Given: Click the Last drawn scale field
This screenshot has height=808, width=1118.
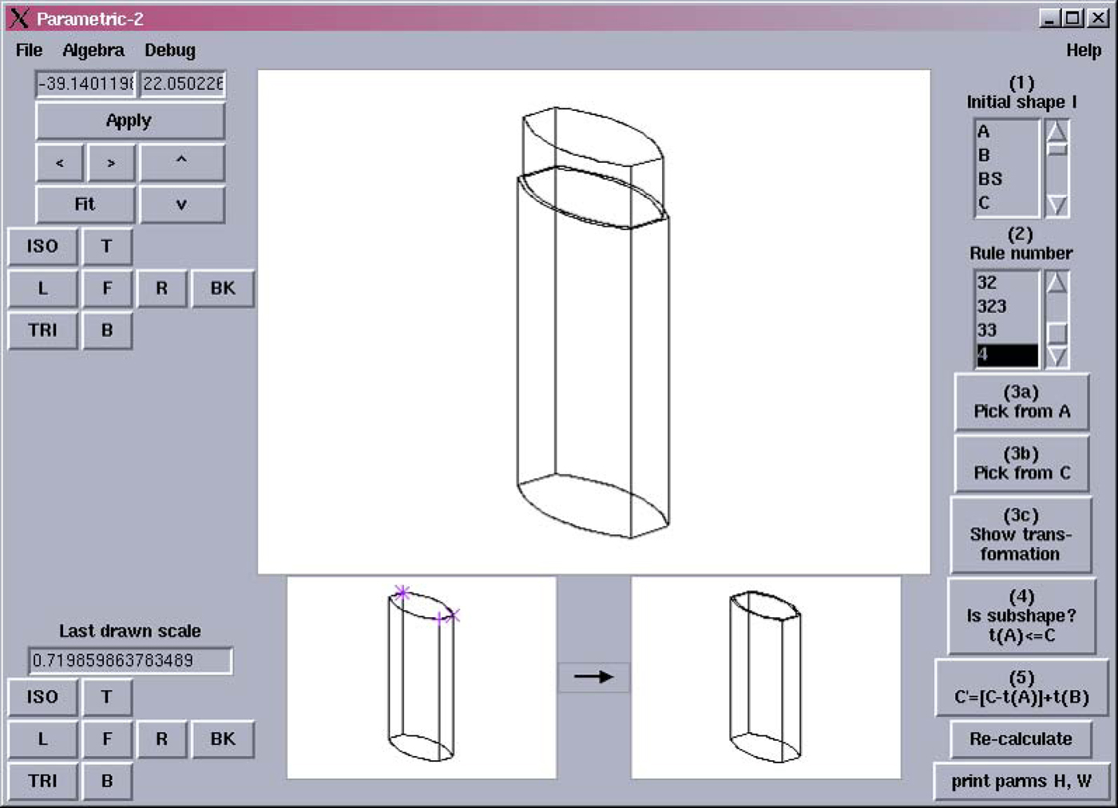Looking at the screenshot, I should coord(129,661).
